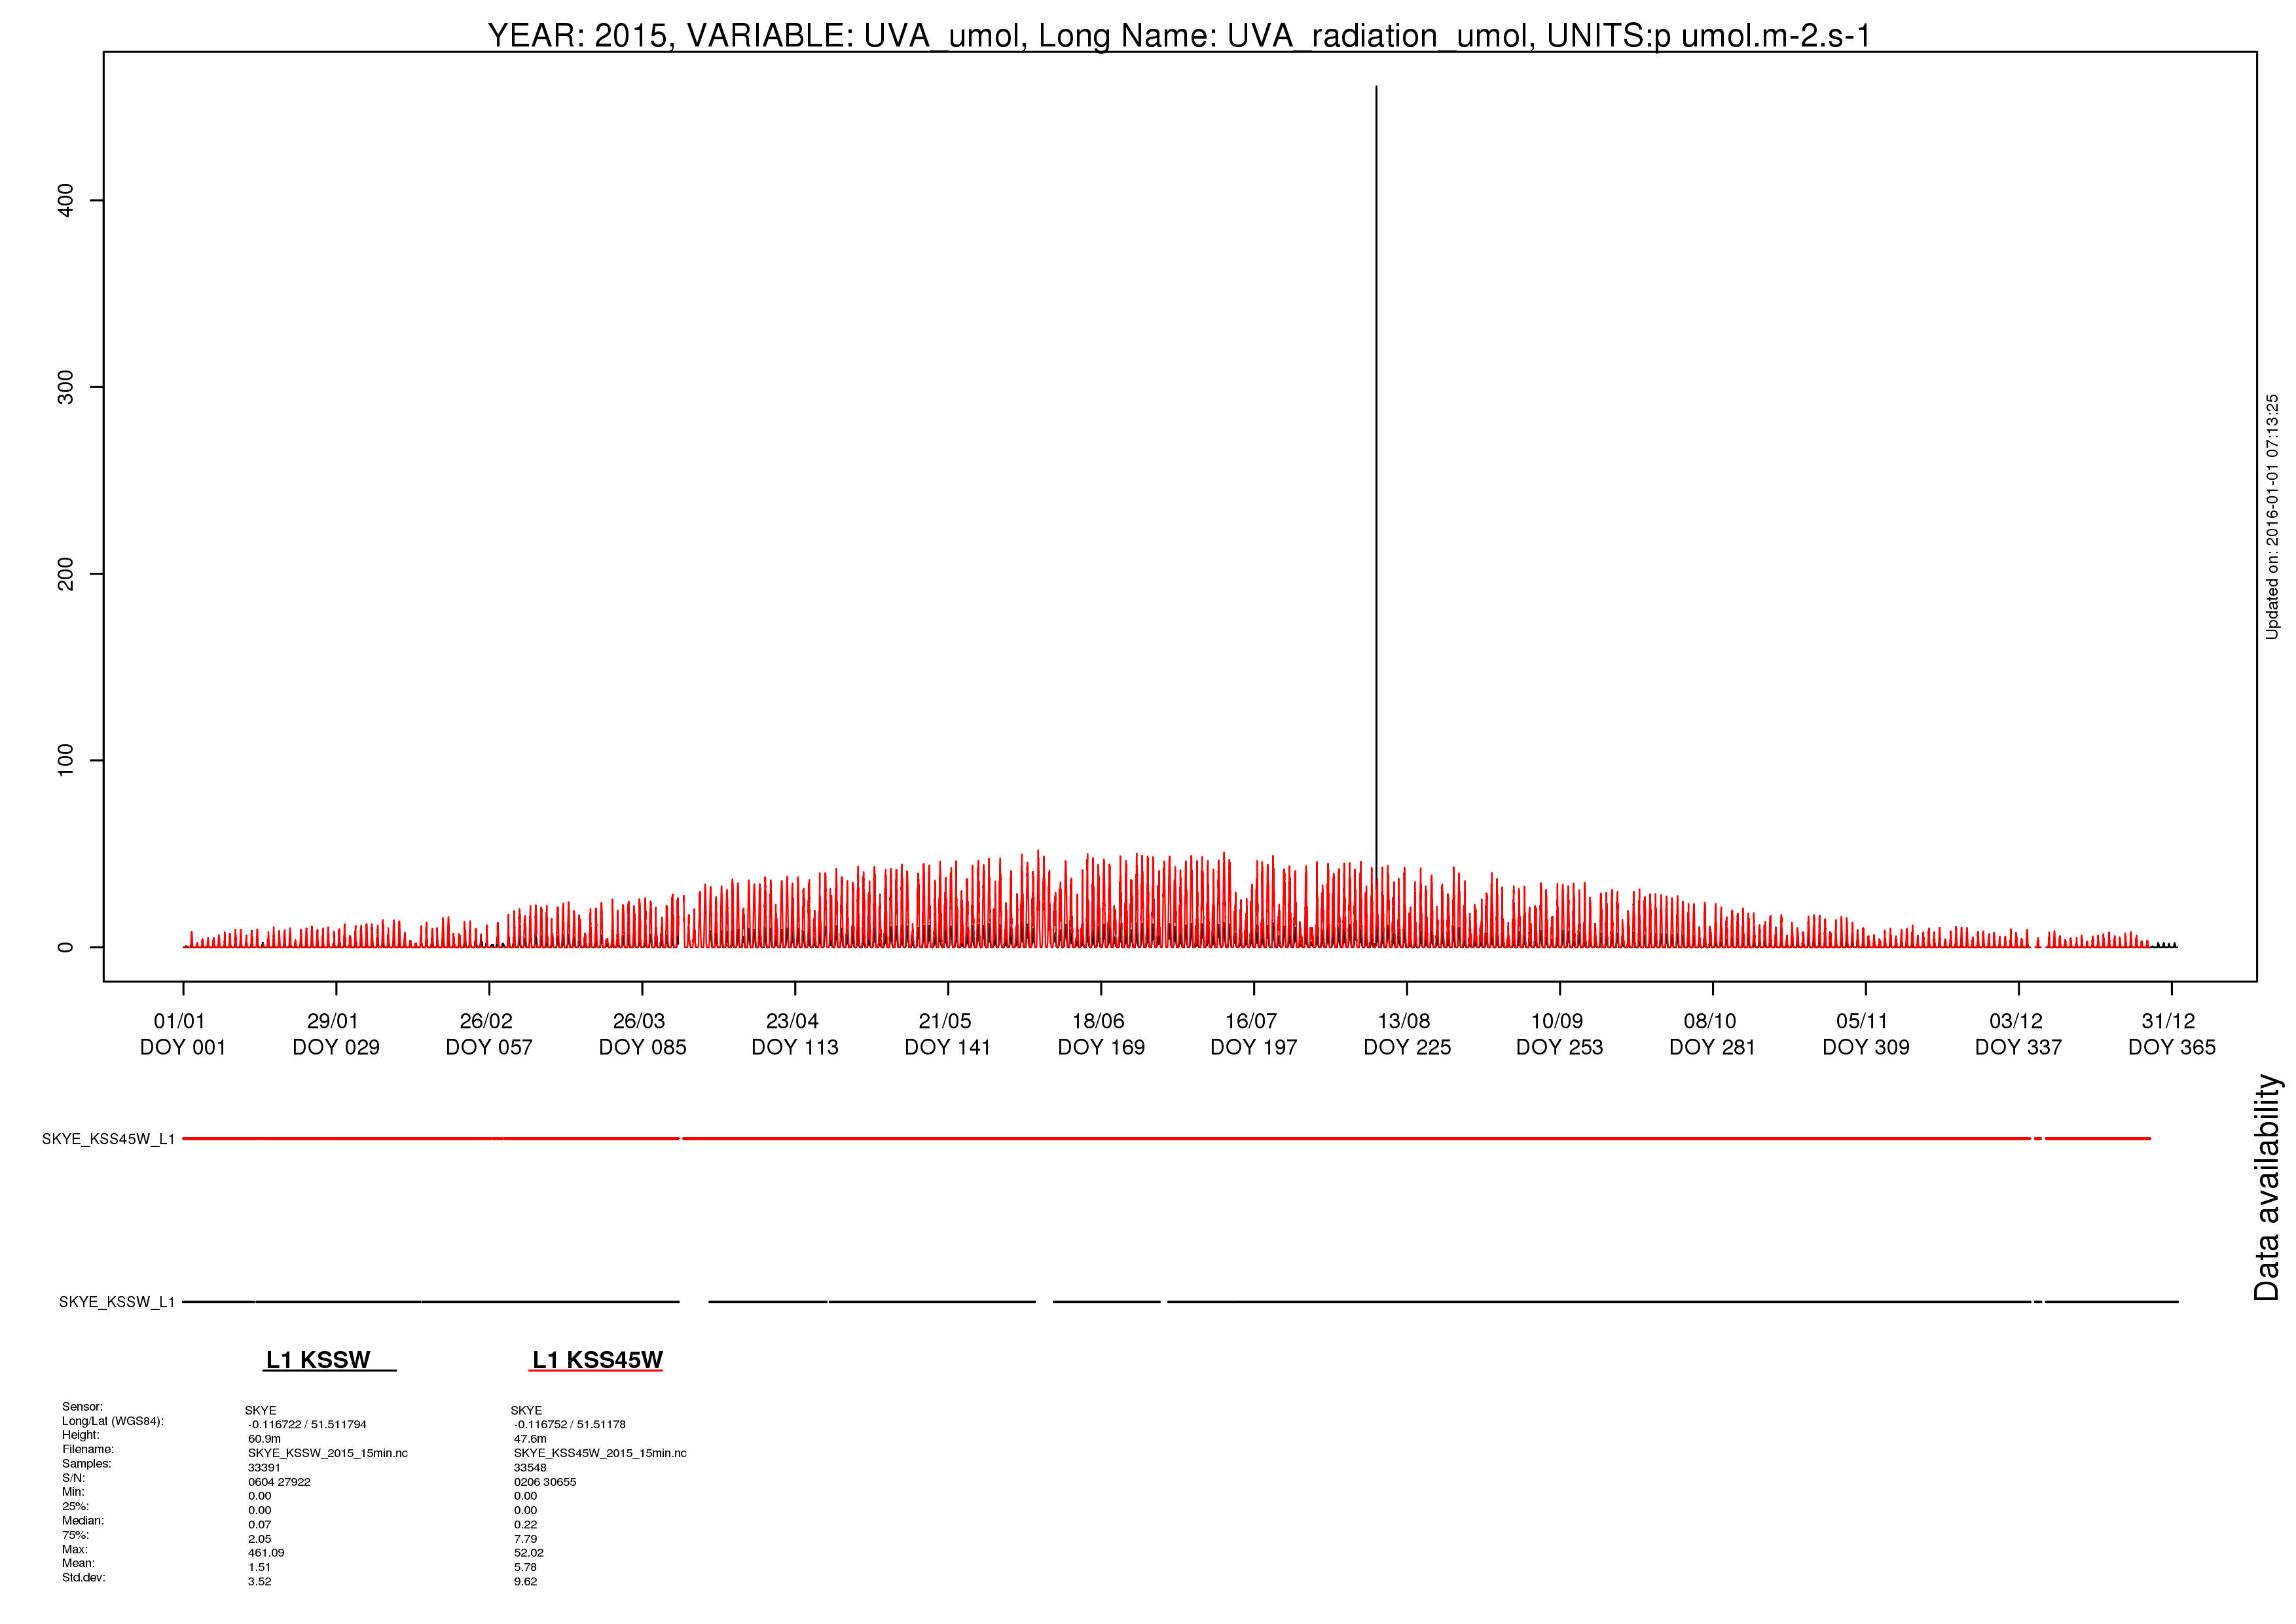2296x1624 pixels.
Task: Click the filename SKYE_KSSW_2015_15min.nc
Action: (x=328, y=1454)
